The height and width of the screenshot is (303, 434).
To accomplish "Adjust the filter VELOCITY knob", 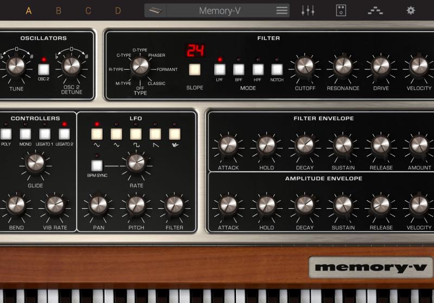I will [x=419, y=66].
